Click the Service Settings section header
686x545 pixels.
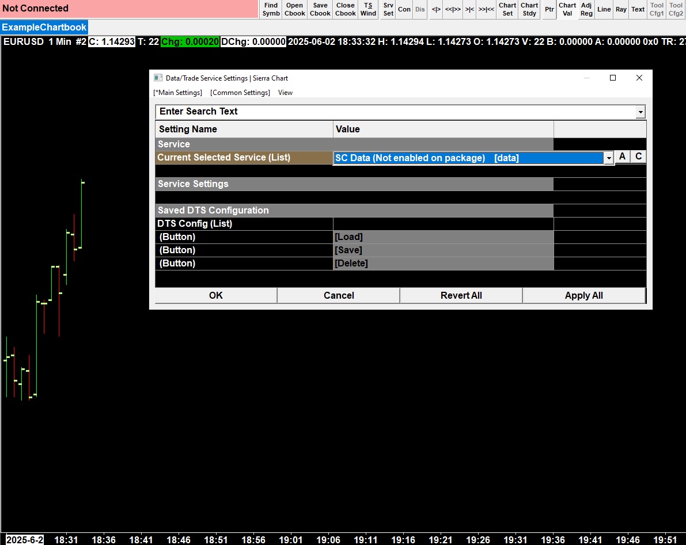click(354, 184)
